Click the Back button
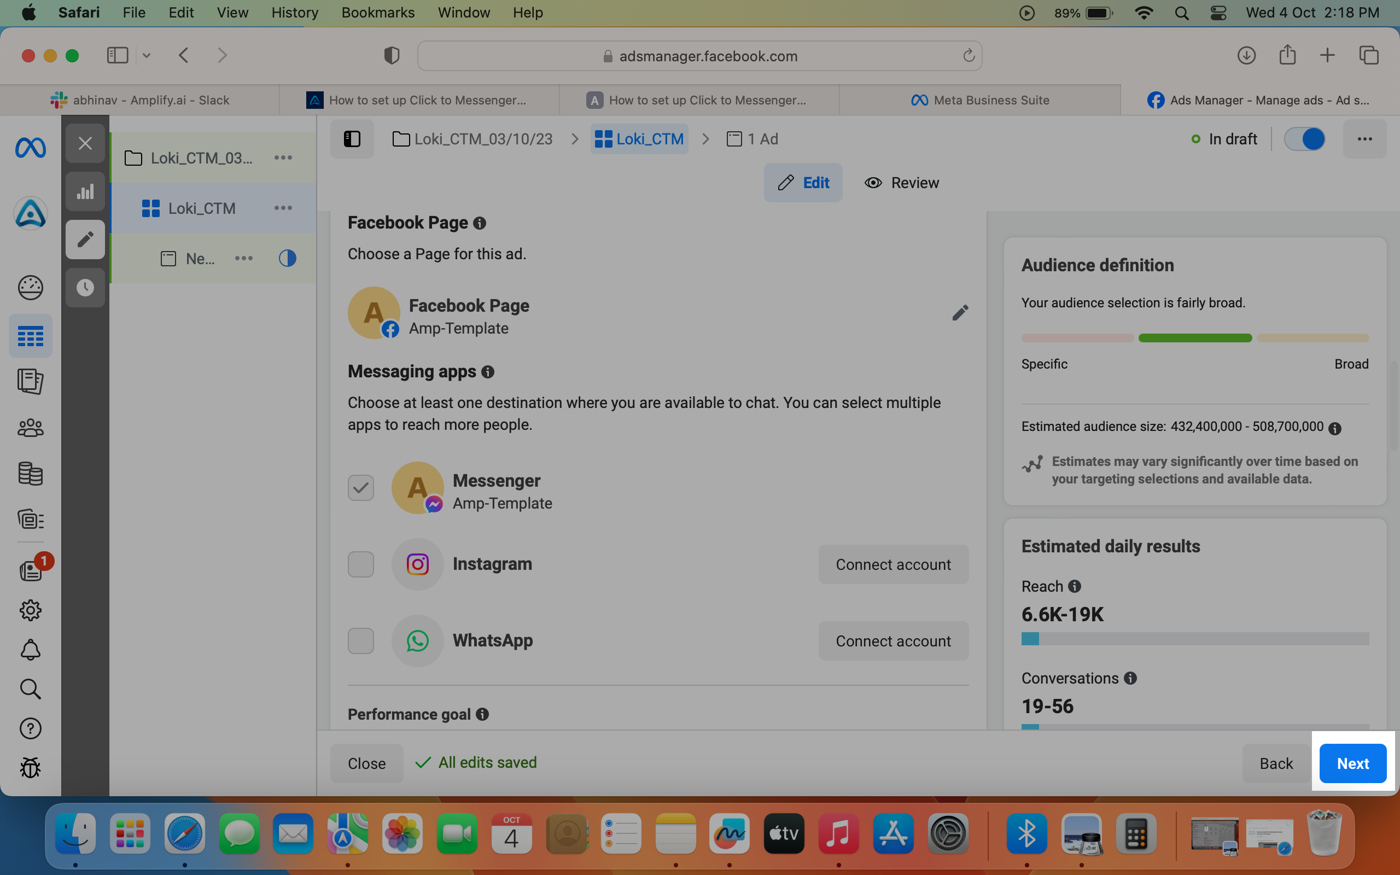Image resolution: width=1400 pixels, height=875 pixels. coord(1276,763)
